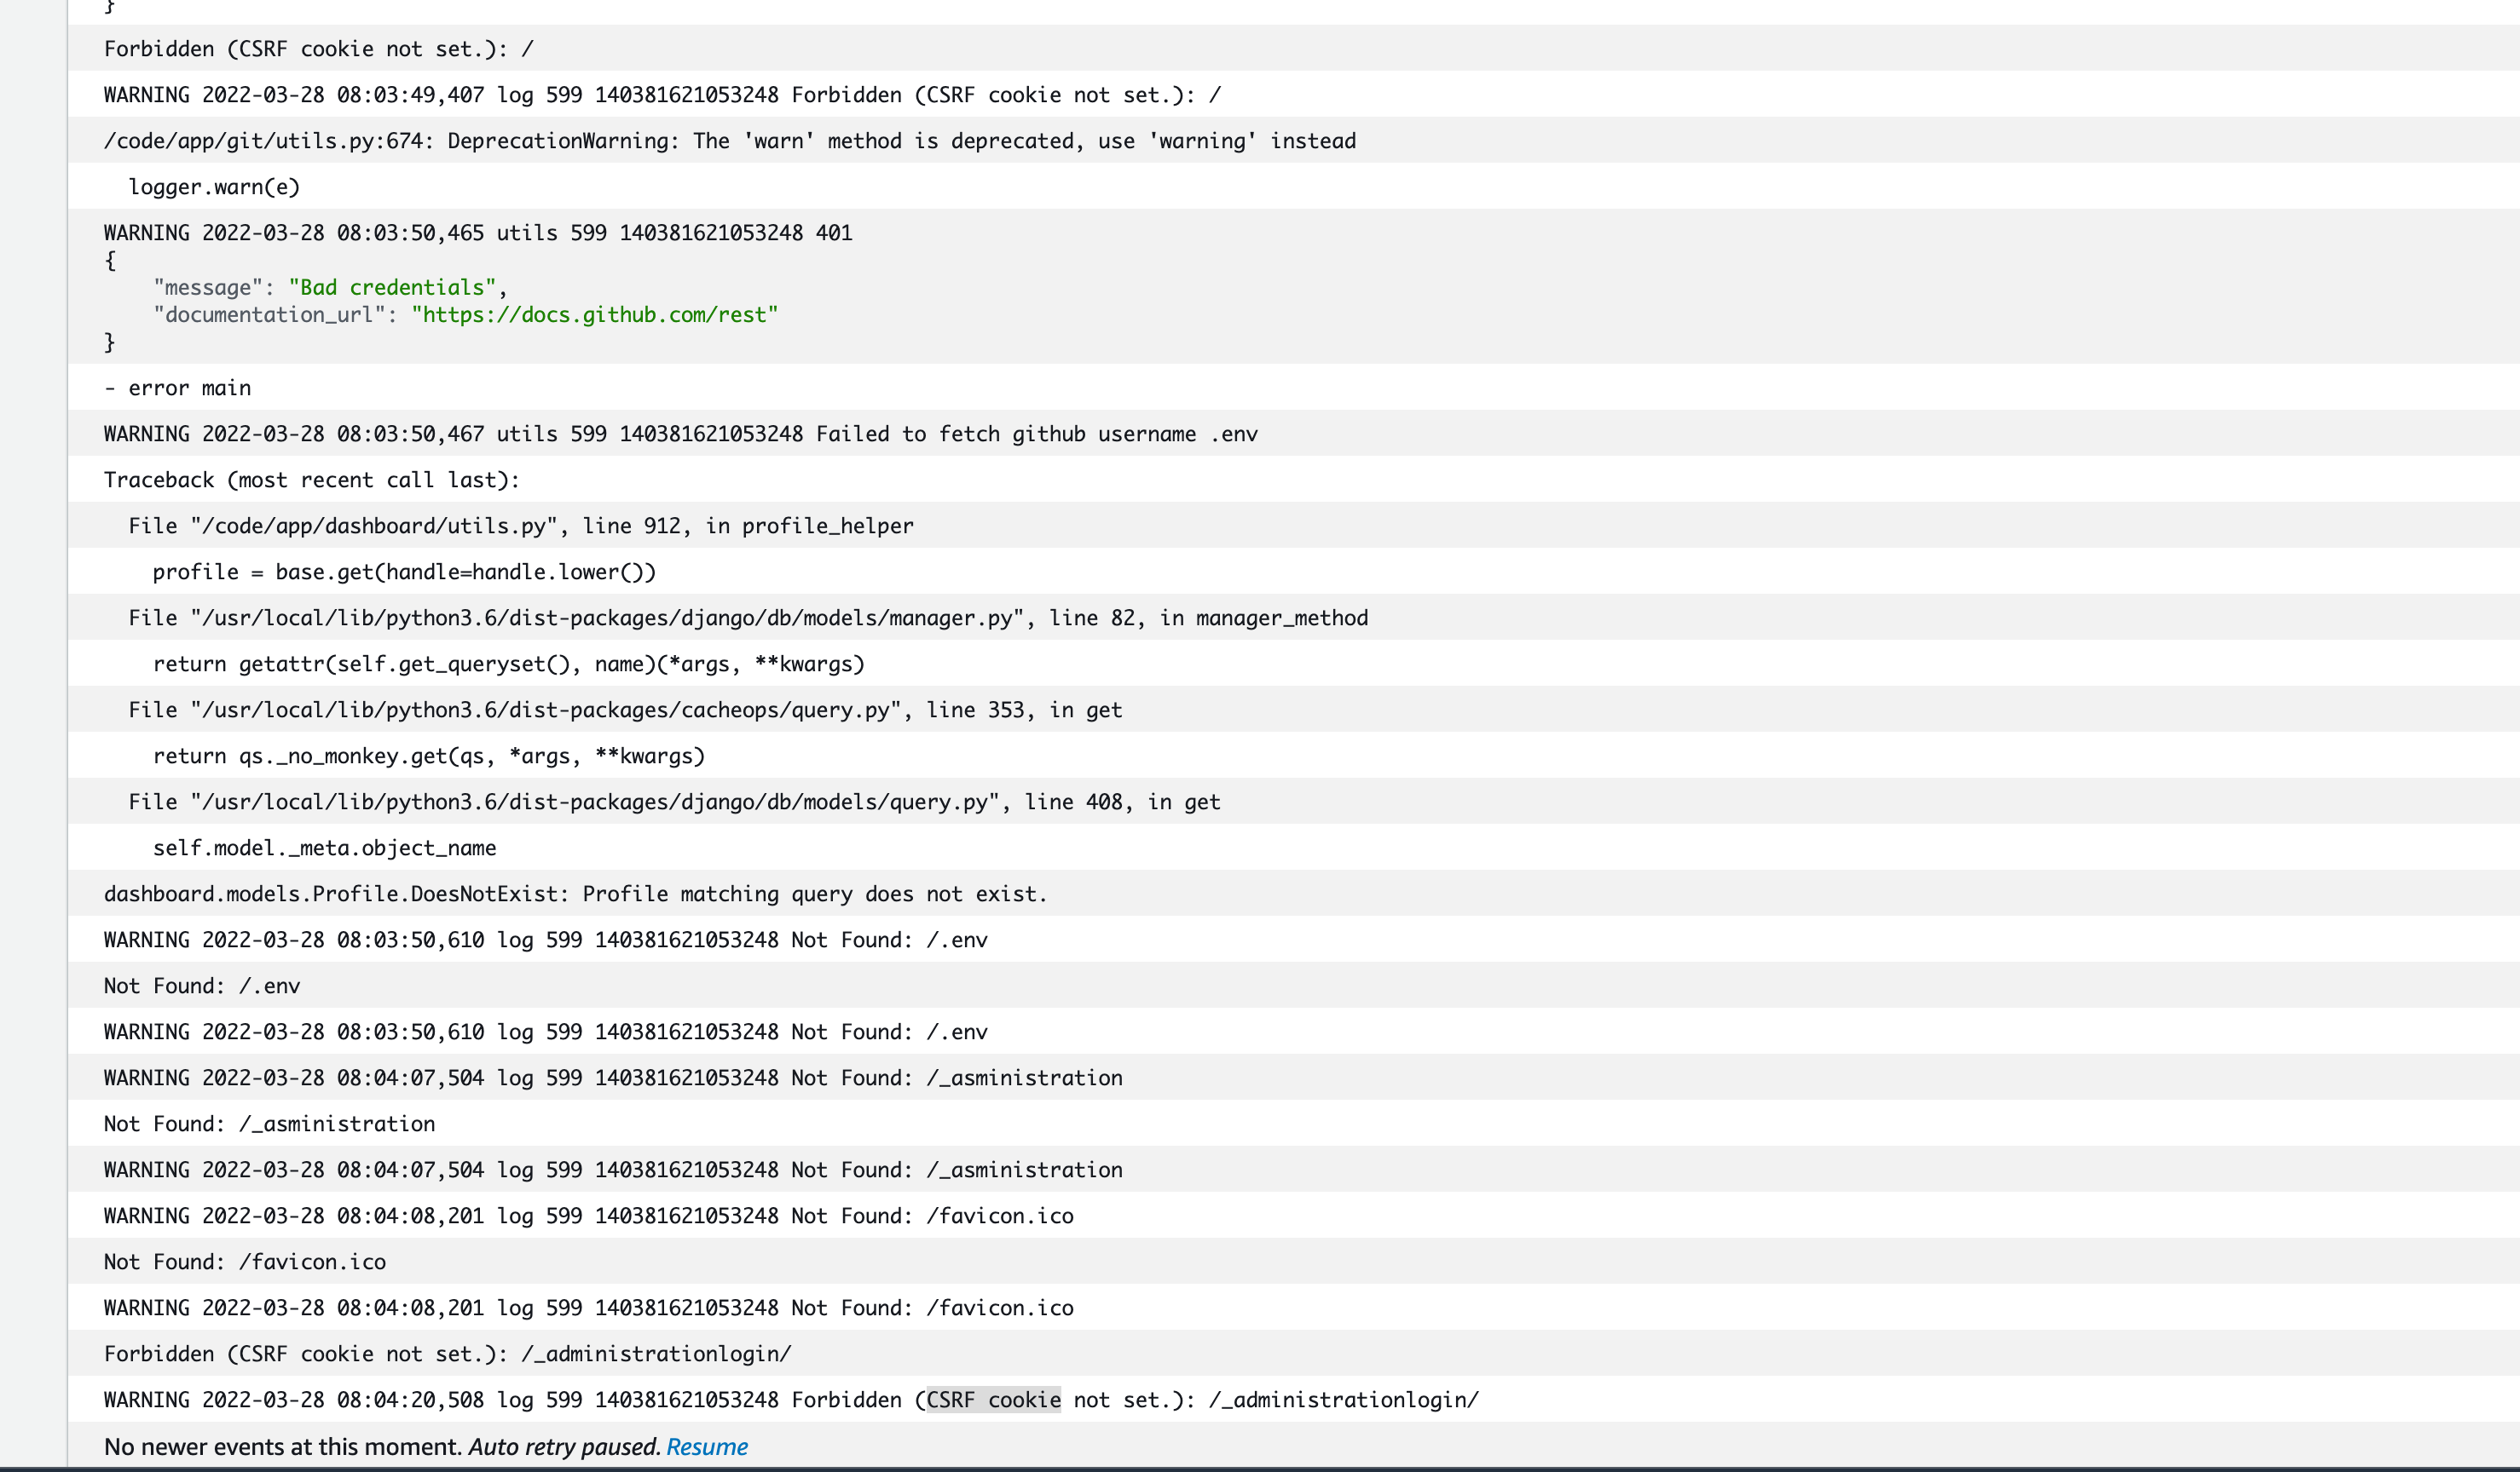Click the 'No newer events at this moment.' message
The image size is (2520, 1472).
[x=283, y=1446]
